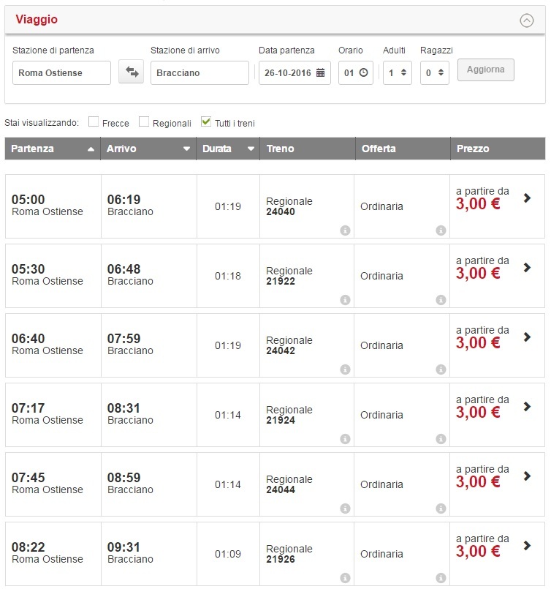This screenshot has width=551, height=589.
Task: Select the 07:17 train's price arrow
Action: 528,407
